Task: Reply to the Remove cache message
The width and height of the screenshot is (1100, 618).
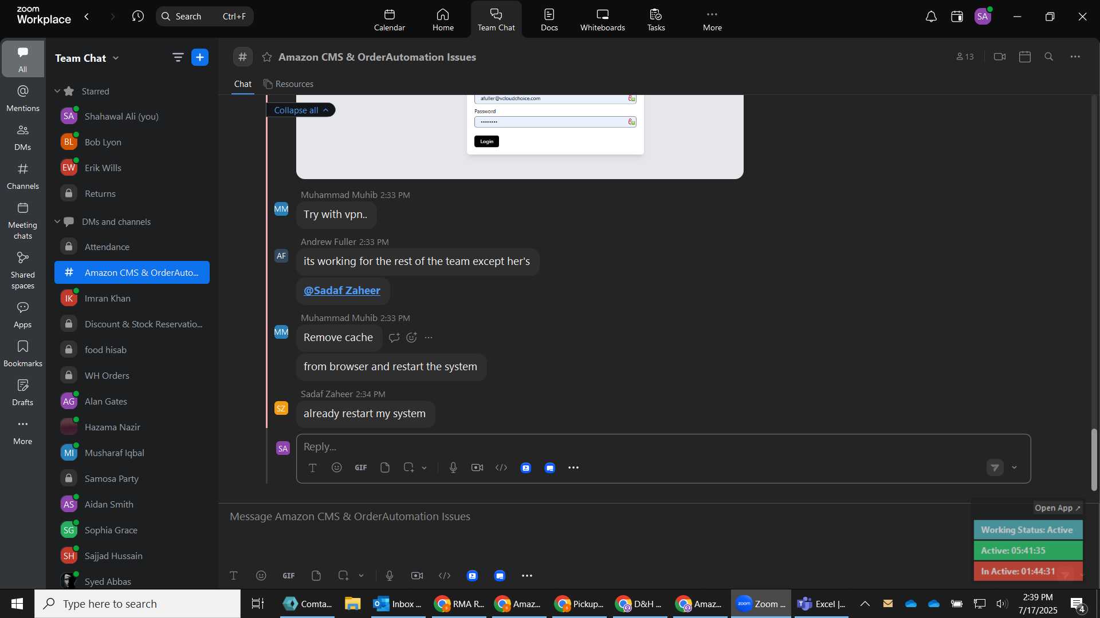Action: [394, 338]
